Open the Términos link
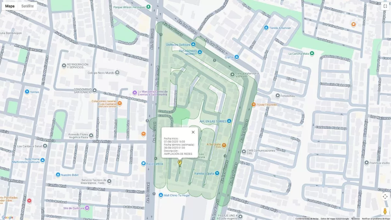 pyautogui.click(x=355, y=219)
